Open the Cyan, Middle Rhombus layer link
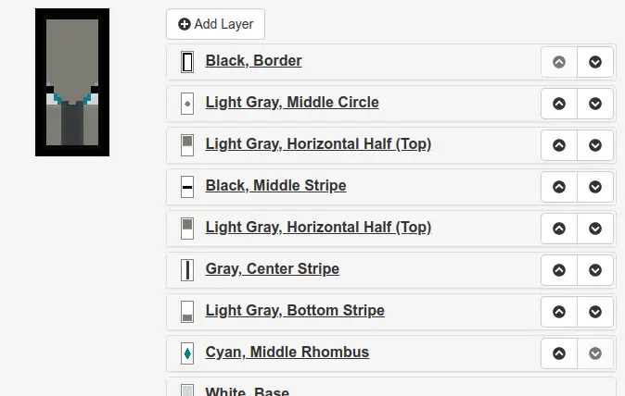Viewport: 625px width, 396px height. [287, 353]
